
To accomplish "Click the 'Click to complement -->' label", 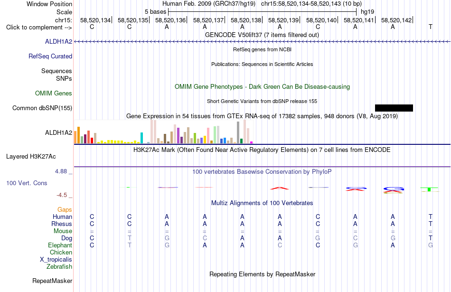I will (x=39, y=28).
